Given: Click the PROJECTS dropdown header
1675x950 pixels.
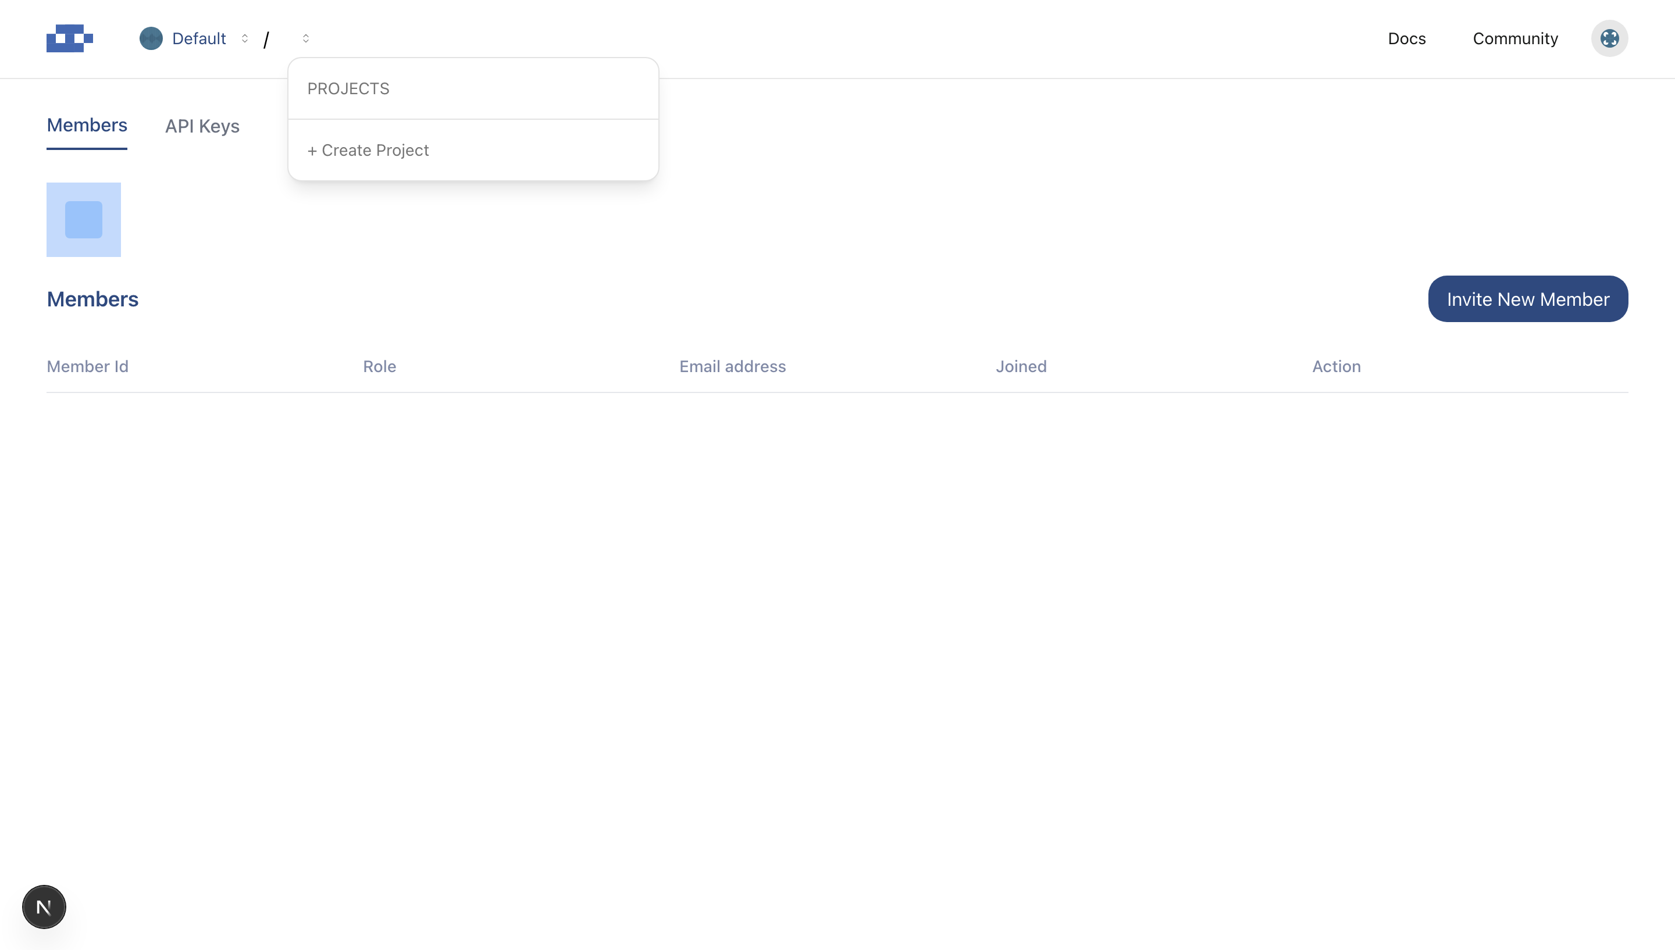Looking at the screenshot, I should 348,89.
